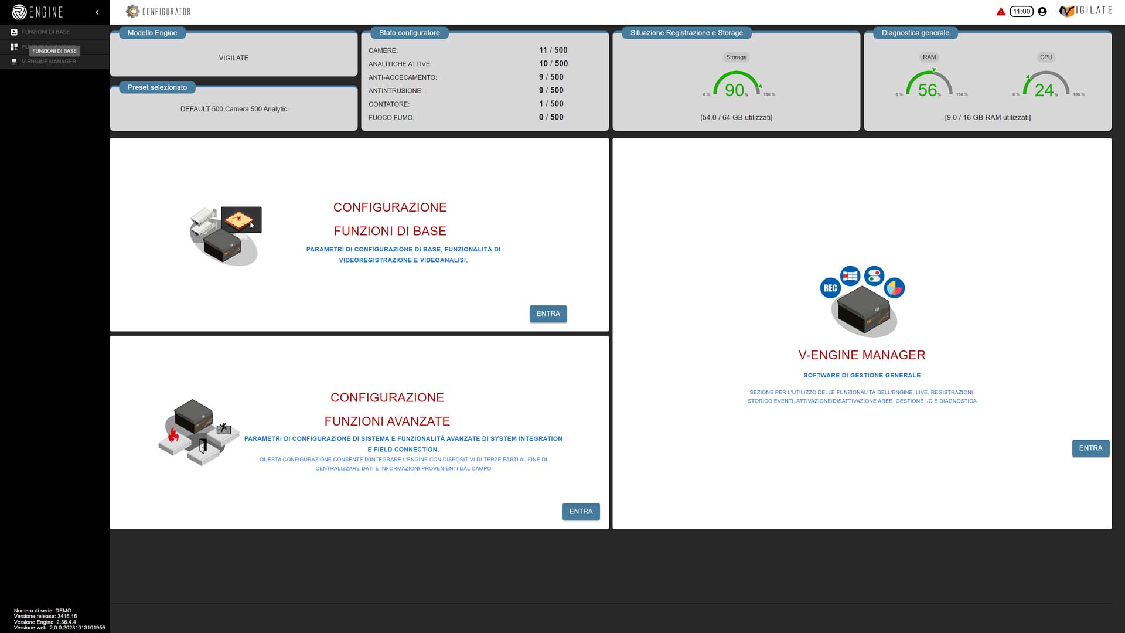Click ENTRA in the V-Engine Manager card

[x=1090, y=448]
